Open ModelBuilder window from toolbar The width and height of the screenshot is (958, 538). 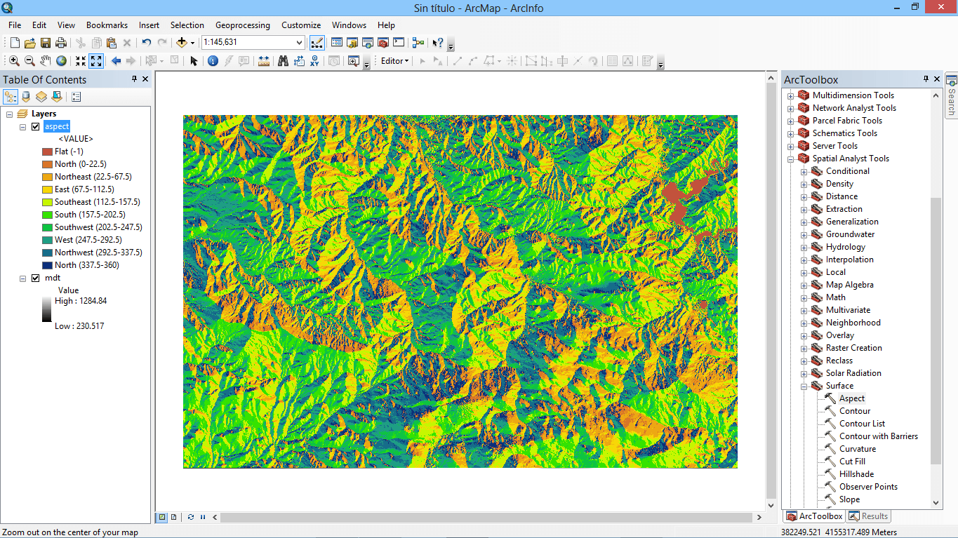[418, 43]
